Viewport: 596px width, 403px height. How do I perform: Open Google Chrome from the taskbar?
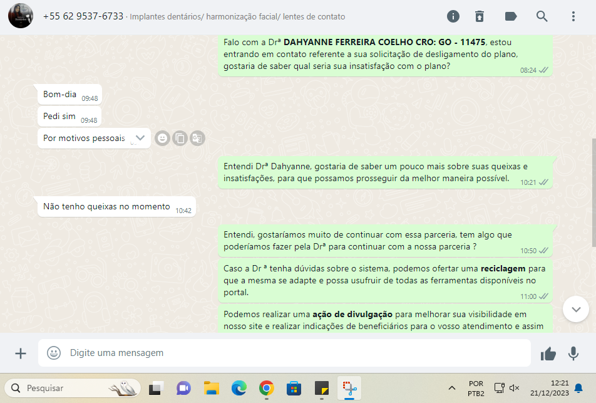[x=267, y=388]
